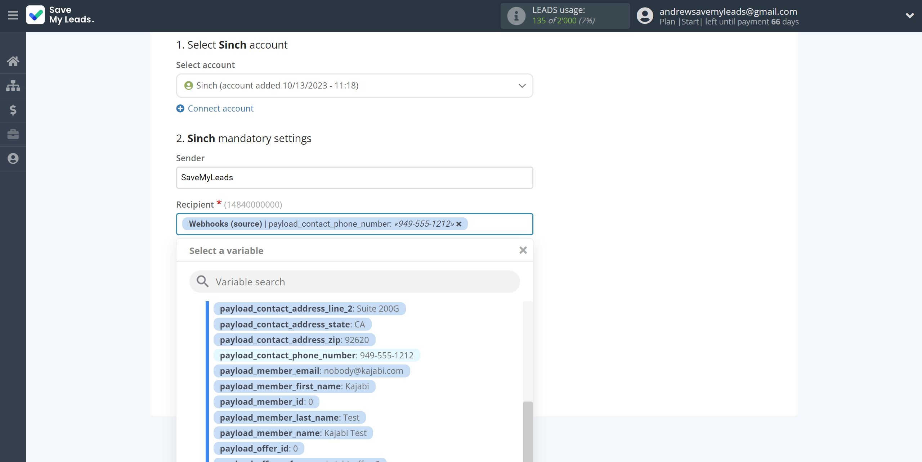Focus the Variable search field
The height and width of the screenshot is (462, 922).
point(354,282)
